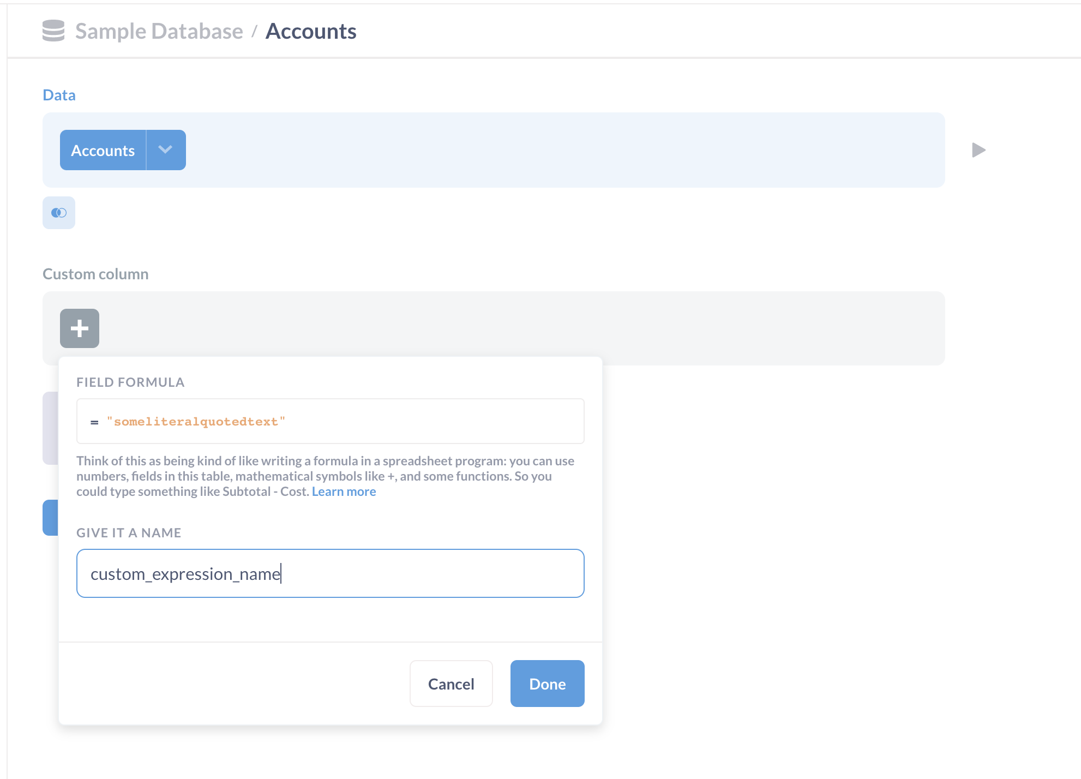
Task: Select the Accounts breadcrumb item
Action: coord(311,31)
